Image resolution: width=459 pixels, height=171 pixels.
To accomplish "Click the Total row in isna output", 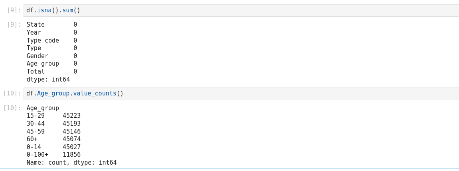I will coord(51,72).
